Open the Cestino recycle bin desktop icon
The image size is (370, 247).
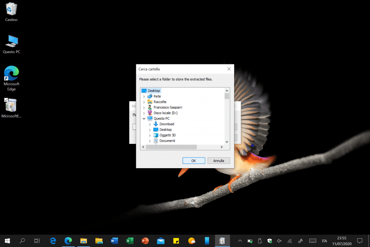(12, 9)
